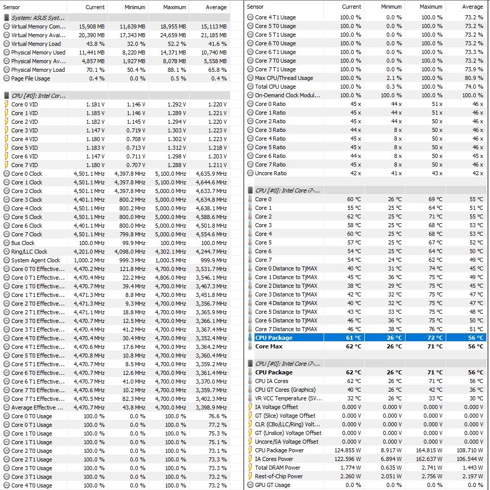Click the chip icon beside System: ASUS Syst... header
490x490 pixels.
[6, 18]
